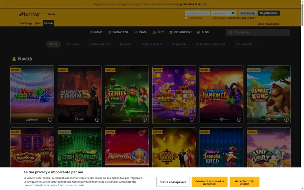Select the Megaways filter

click(x=179, y=44)
